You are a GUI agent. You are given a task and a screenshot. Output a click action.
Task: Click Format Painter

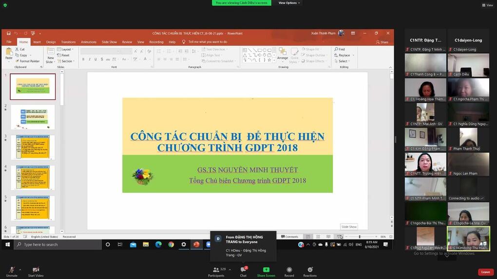pyautogui.click(x=28, y=61)
